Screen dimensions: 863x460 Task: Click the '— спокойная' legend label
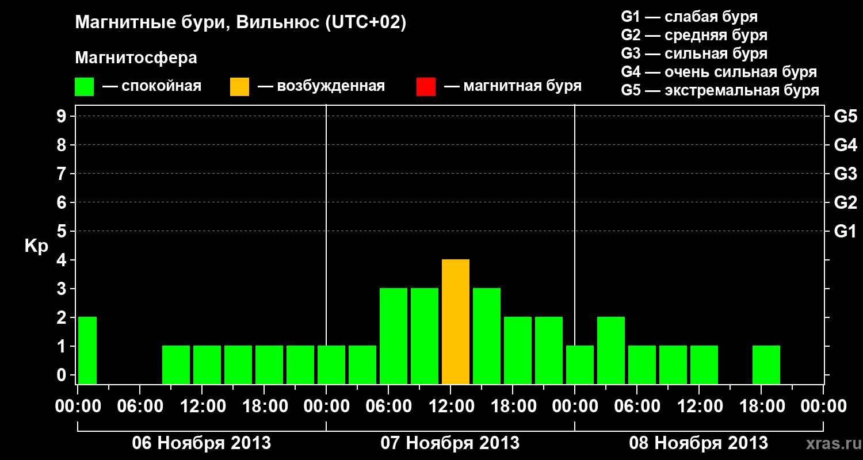[x=152, y=86]
